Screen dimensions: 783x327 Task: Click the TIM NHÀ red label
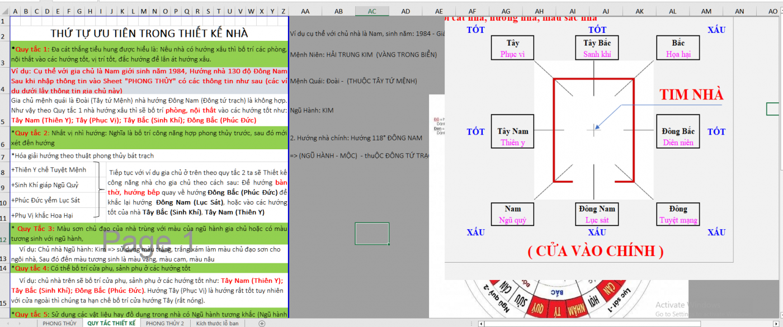point(691,94)
